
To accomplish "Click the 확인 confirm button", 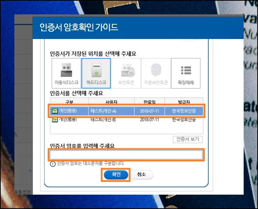I will (x=116, y=175).
